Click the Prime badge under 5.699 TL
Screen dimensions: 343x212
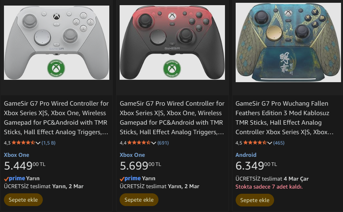(x=130, y=178)
